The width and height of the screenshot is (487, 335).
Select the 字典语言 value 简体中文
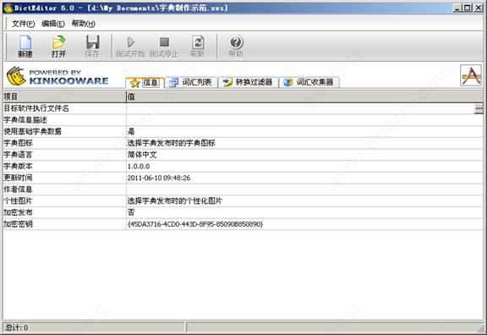tap(142, 155)
